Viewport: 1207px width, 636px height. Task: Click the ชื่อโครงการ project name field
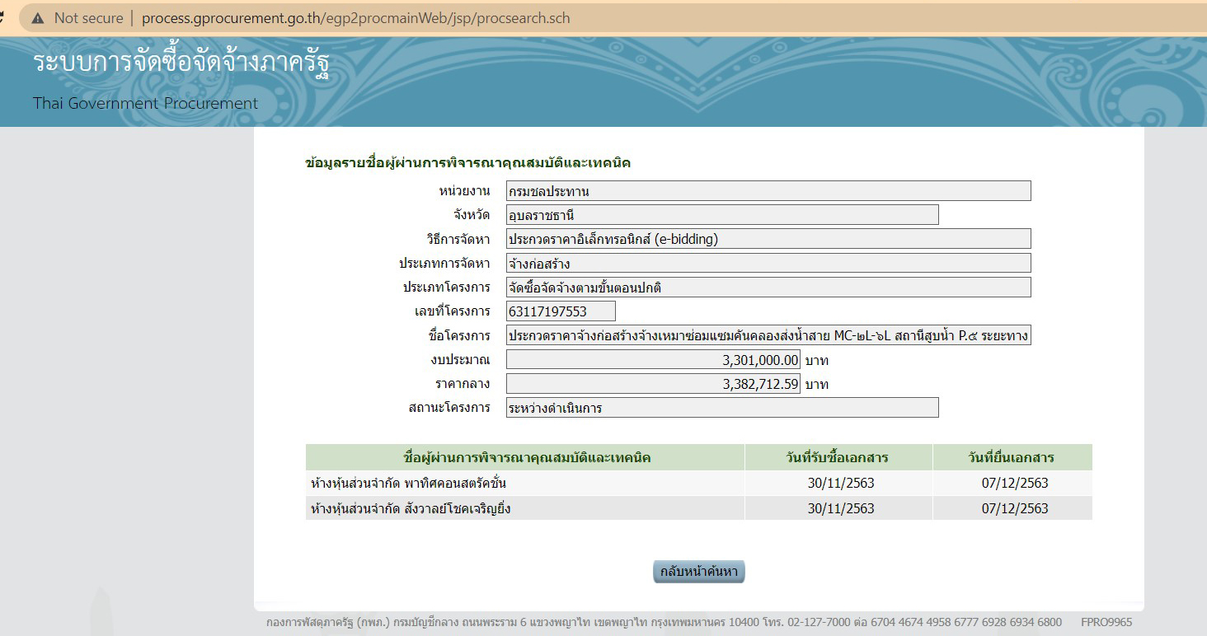click(768, 335)
